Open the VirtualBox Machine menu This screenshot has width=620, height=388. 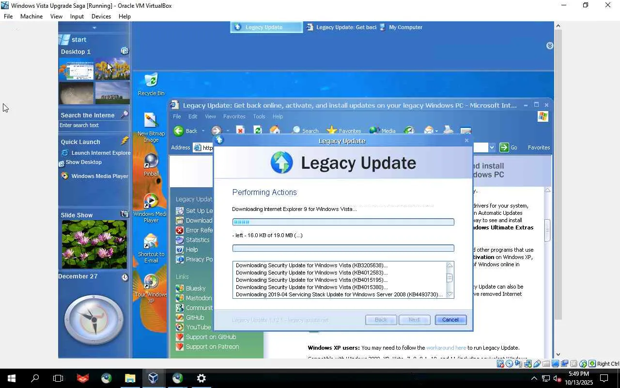click(x=31, y=16)
